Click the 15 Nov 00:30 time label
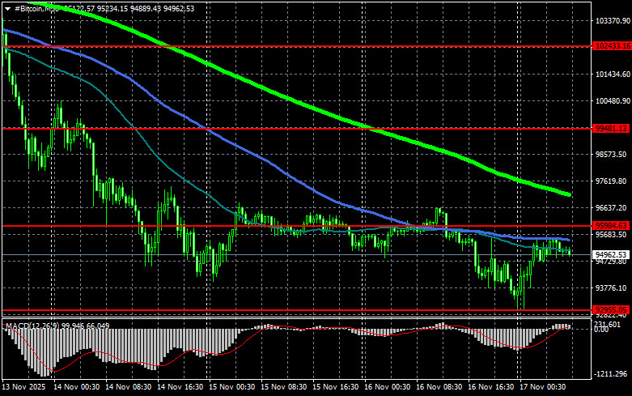The width and height of the screenshot is (632, 396). pyautogui.click(x=231, y=389)
